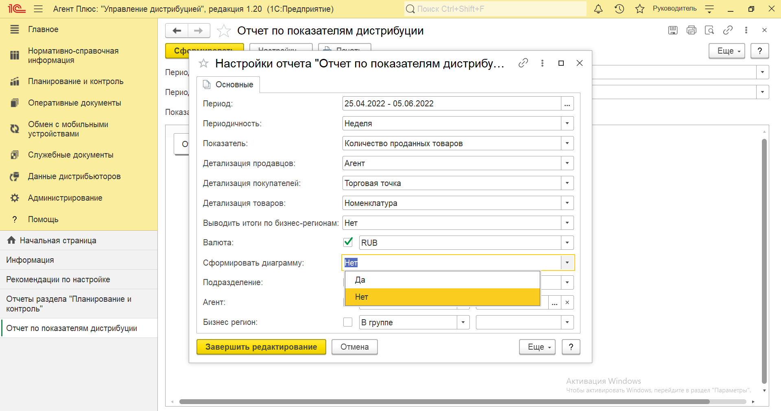This screenshot has width=781, height=411.
Task: Click the Отмена button
Action: pyautogui.click(x=355, y=347)
